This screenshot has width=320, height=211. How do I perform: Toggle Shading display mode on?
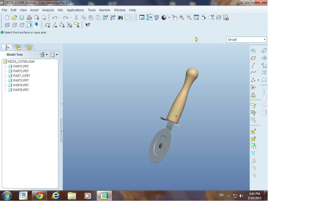29,25
